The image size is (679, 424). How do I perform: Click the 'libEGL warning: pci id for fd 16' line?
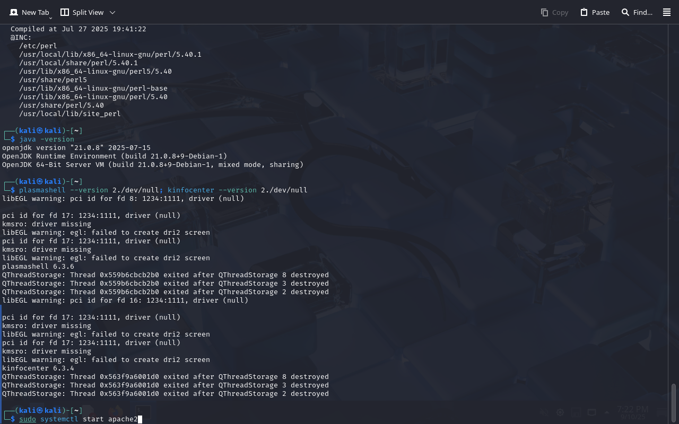[x=125, y=301]
